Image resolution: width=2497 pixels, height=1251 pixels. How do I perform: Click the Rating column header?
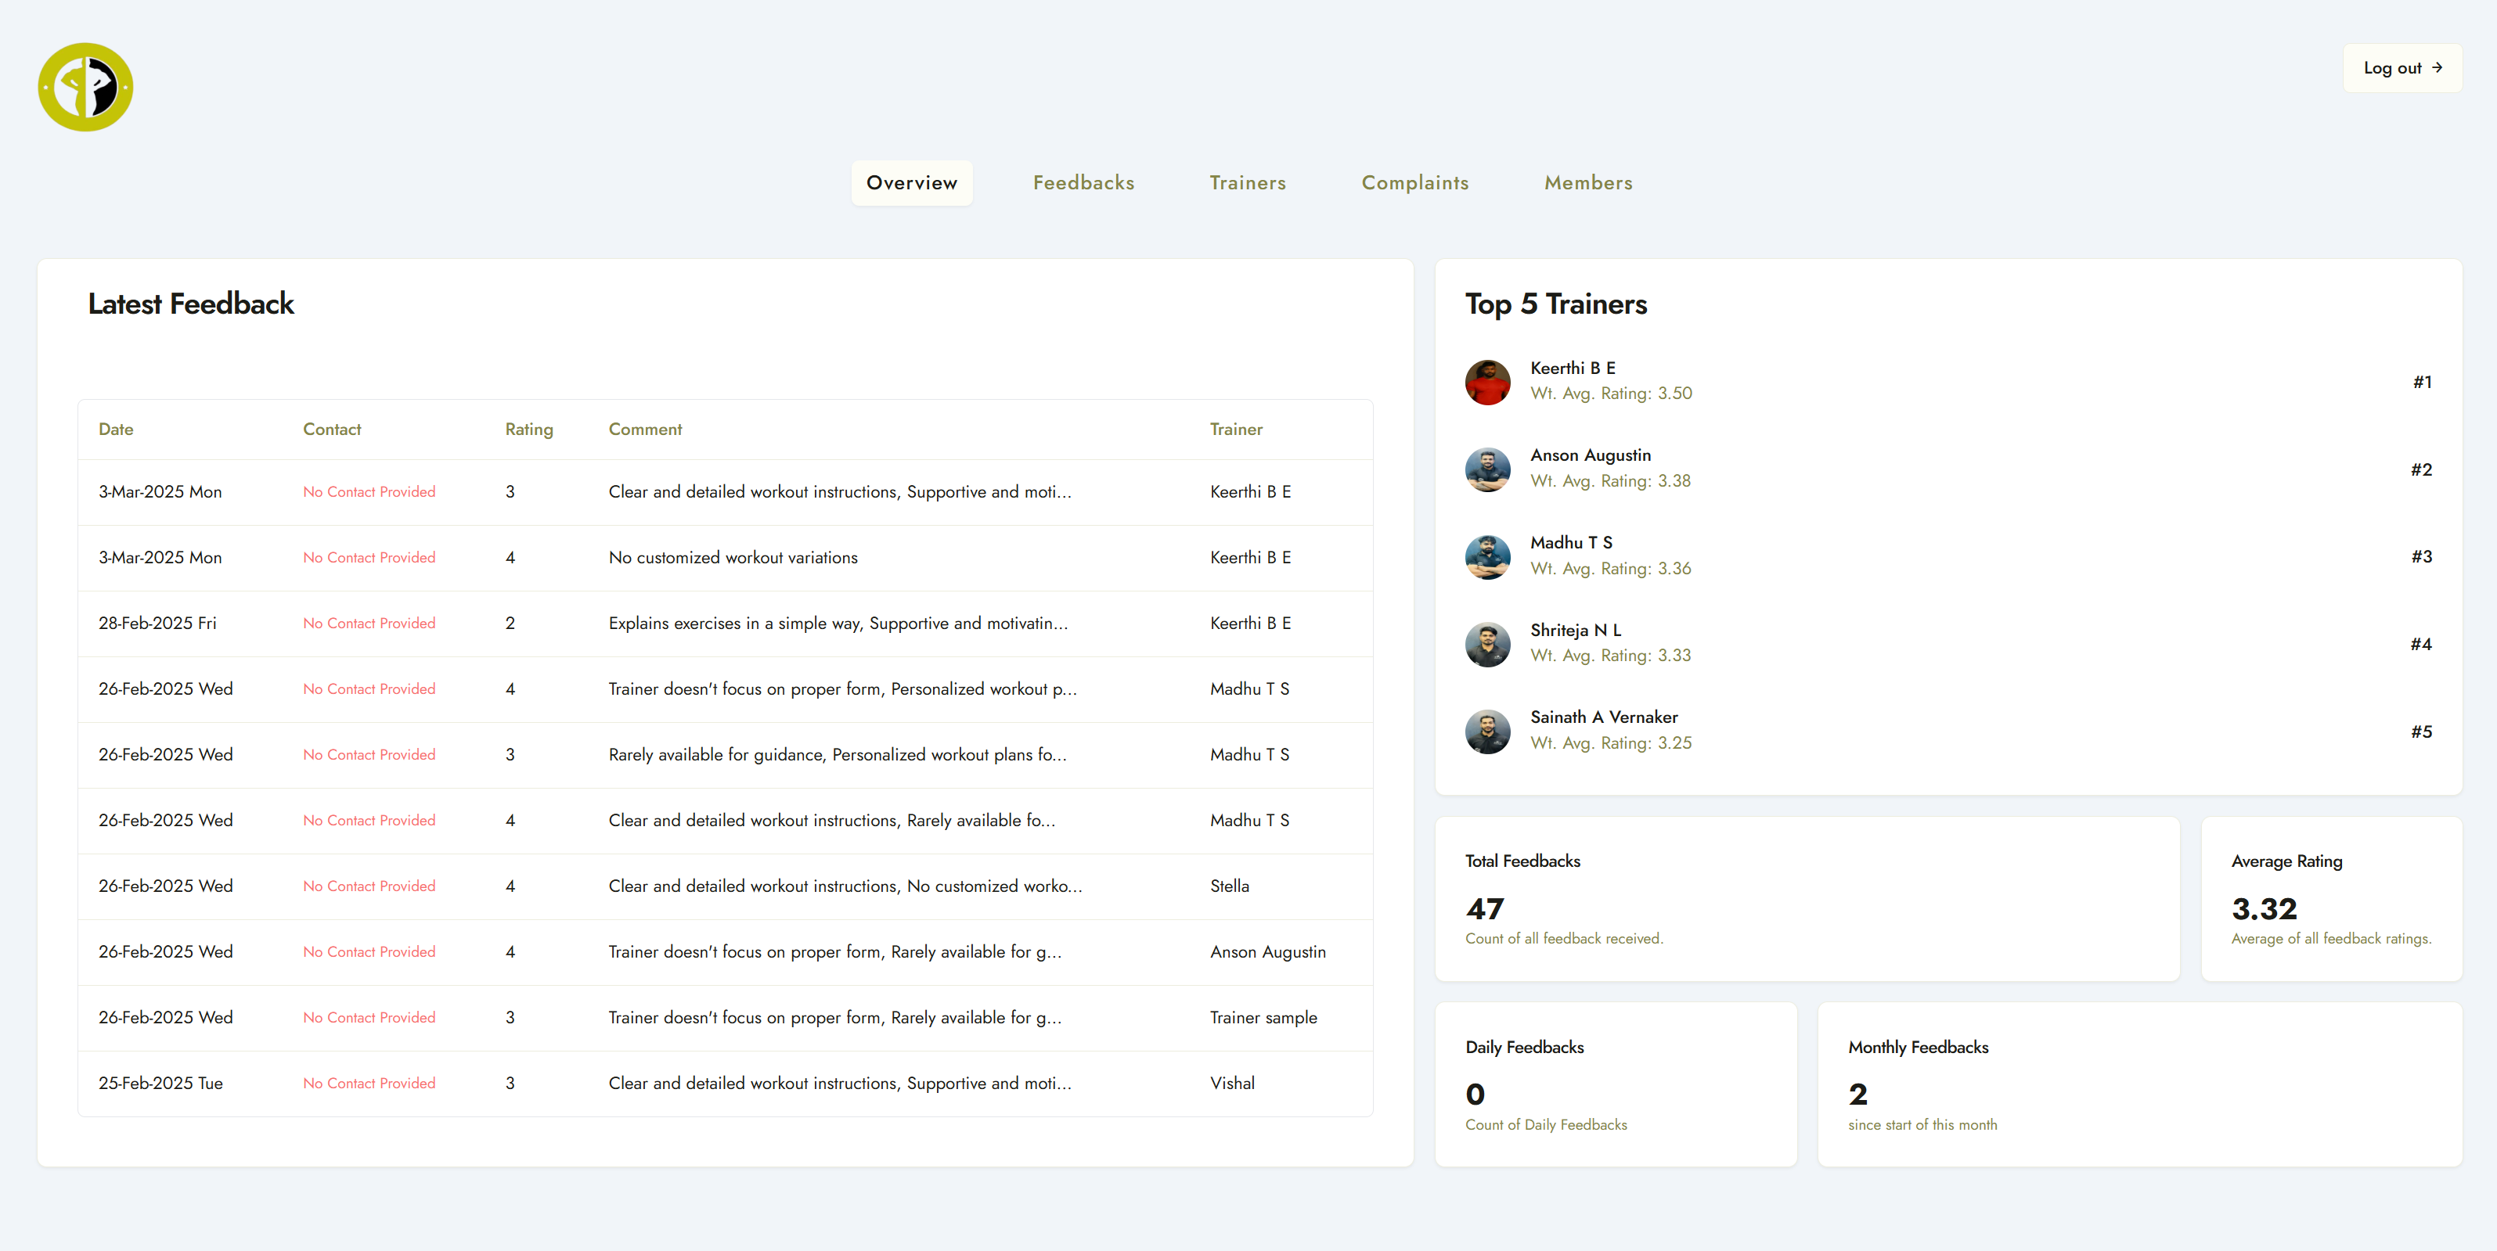pos(528,430)
